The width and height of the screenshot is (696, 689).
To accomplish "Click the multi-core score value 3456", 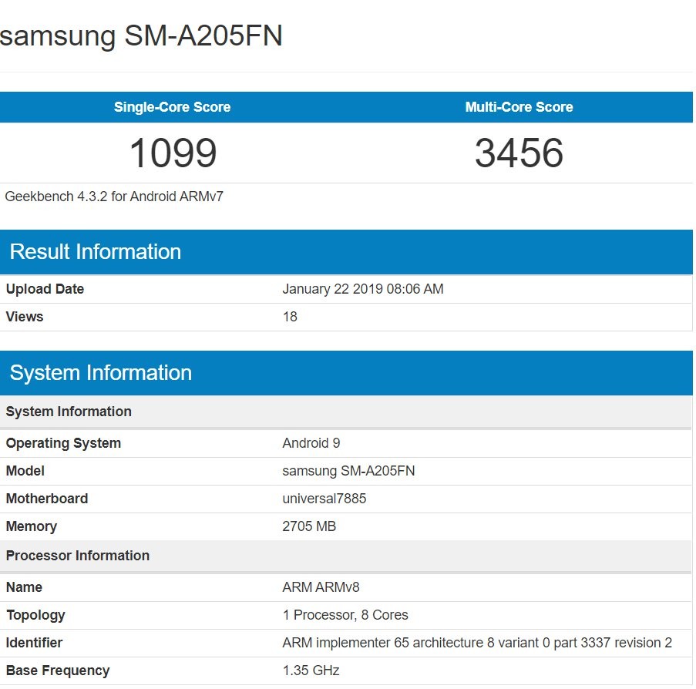I will [519, 153].
